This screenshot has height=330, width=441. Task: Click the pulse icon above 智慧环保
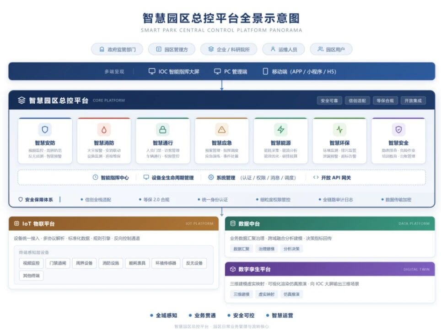click(339, 130)
